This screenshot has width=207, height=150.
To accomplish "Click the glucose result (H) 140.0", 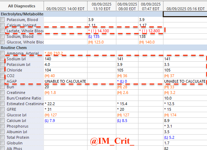I will coord(147,42).
